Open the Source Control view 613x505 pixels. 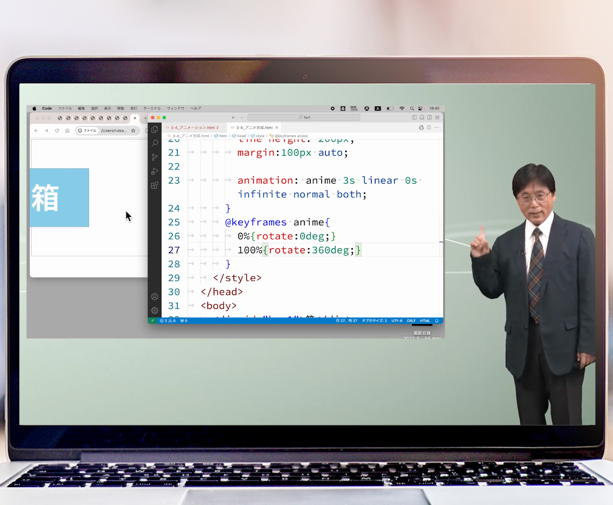(x=155, y=157)
